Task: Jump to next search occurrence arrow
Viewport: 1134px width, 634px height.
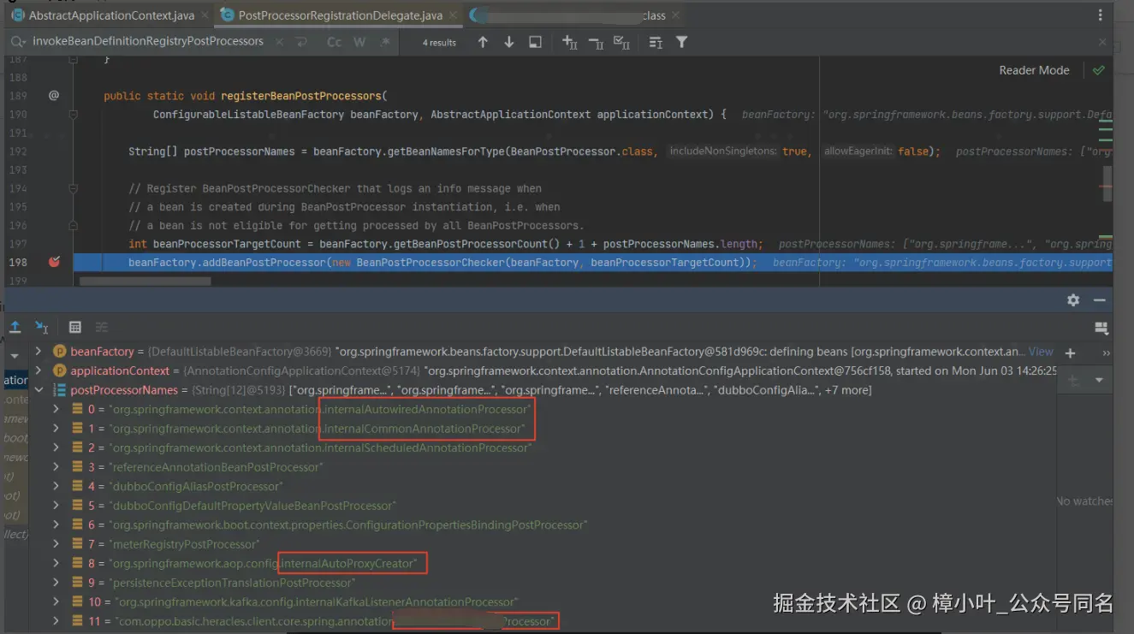Action: click(508, 42)
